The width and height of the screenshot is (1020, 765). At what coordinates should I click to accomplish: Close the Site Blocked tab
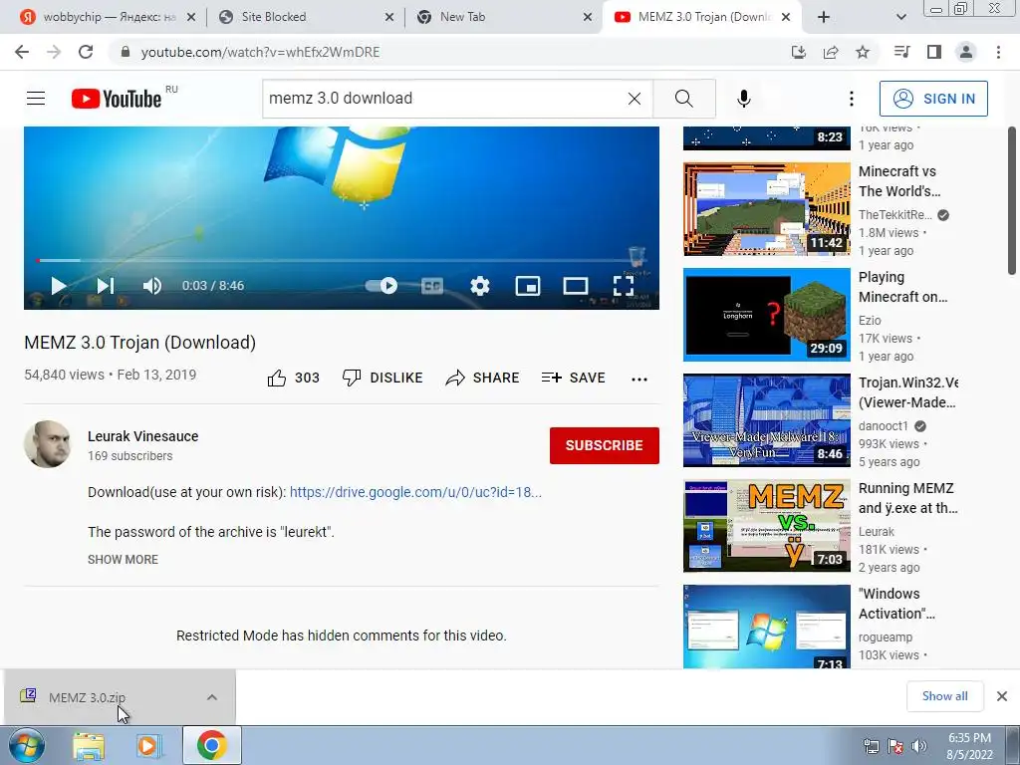[x=389, y=17]
